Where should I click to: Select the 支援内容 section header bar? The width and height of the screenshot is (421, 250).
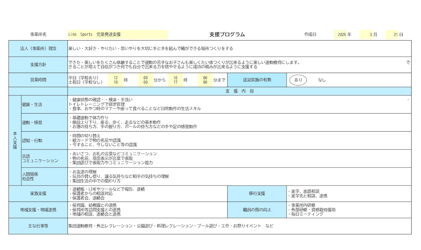tap(239, 91)
